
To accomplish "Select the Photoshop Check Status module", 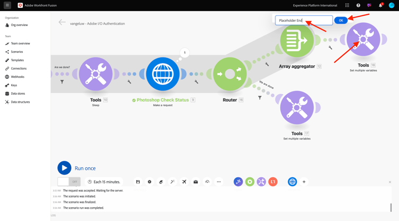I will (163, 74).
